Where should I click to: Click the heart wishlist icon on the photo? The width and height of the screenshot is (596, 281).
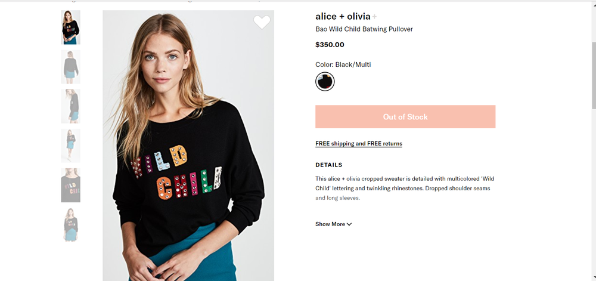tap(262, 22)
